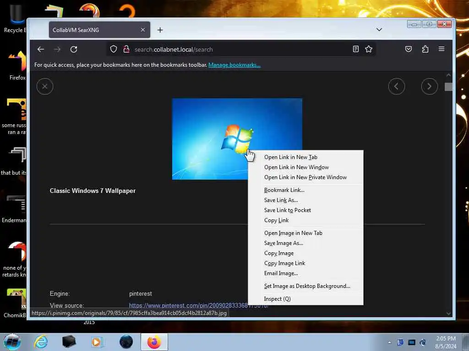
Task: Click the taskbar clock showing 2:05 PM
Action: pos(446,342)
